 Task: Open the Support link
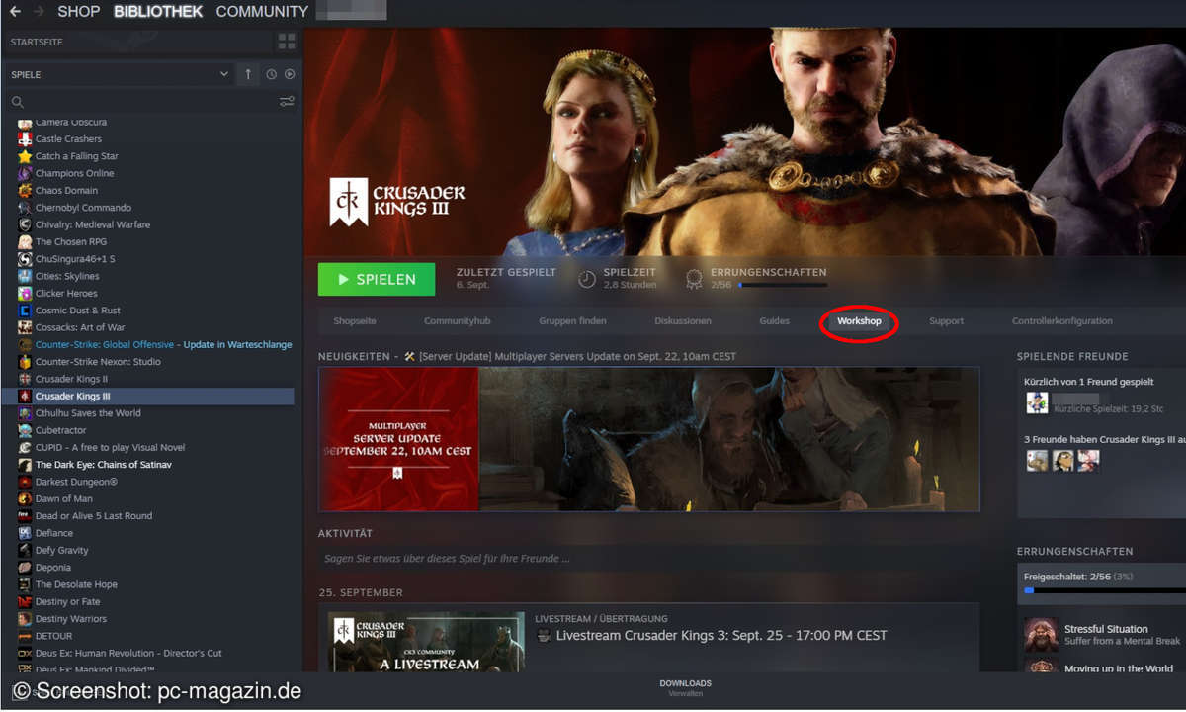click(946, 321)
